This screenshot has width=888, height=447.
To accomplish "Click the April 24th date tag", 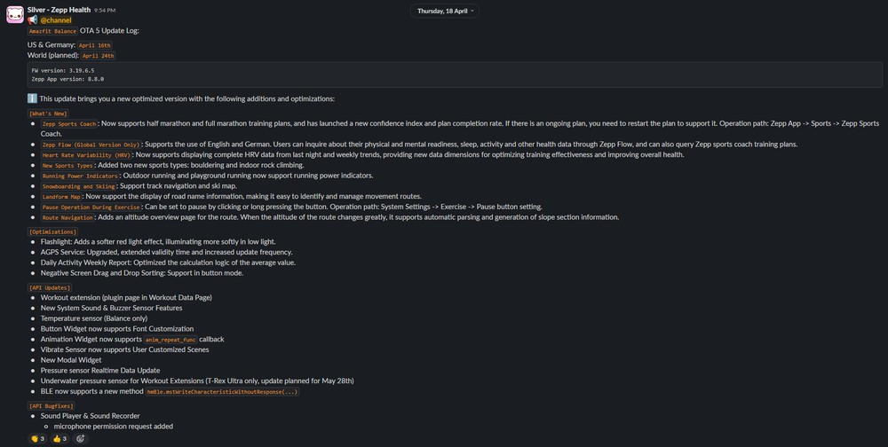I will (x=97, y=56).
